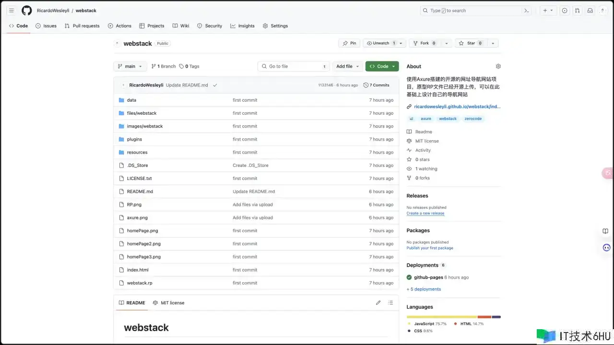Open the MIT license tab

[x=168, y=303]
